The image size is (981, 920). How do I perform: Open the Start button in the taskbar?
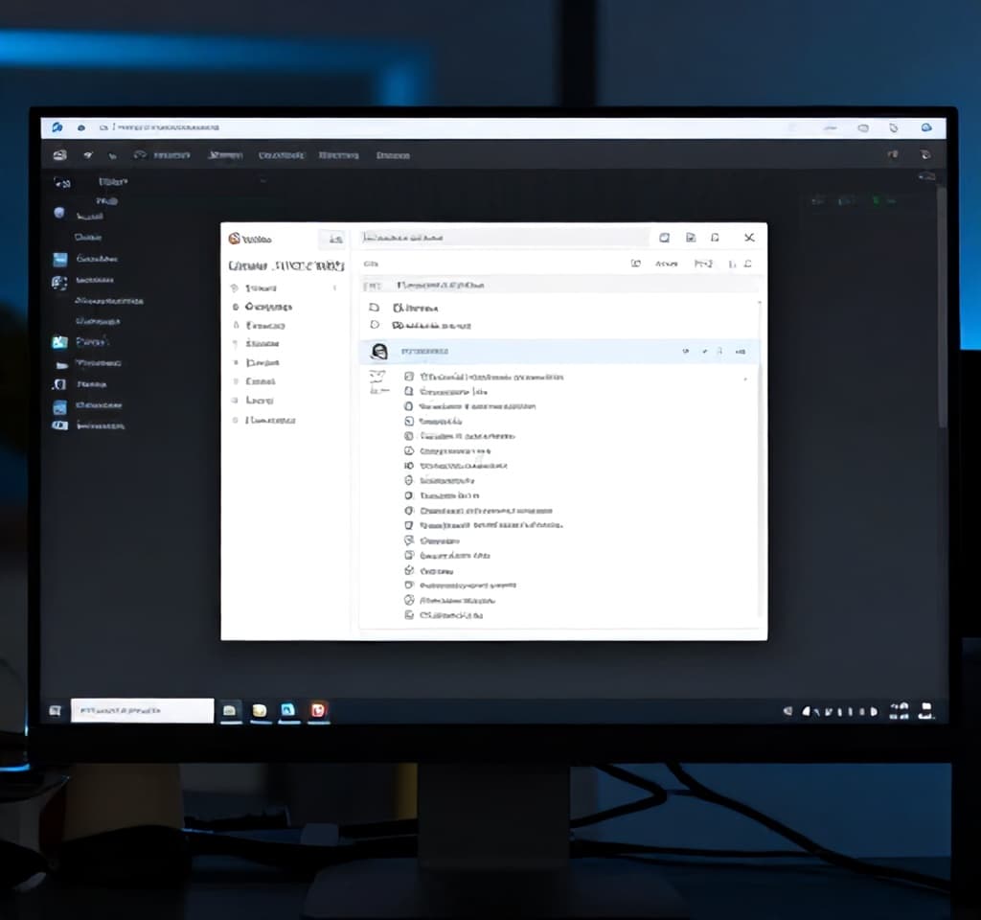[55, 710]
